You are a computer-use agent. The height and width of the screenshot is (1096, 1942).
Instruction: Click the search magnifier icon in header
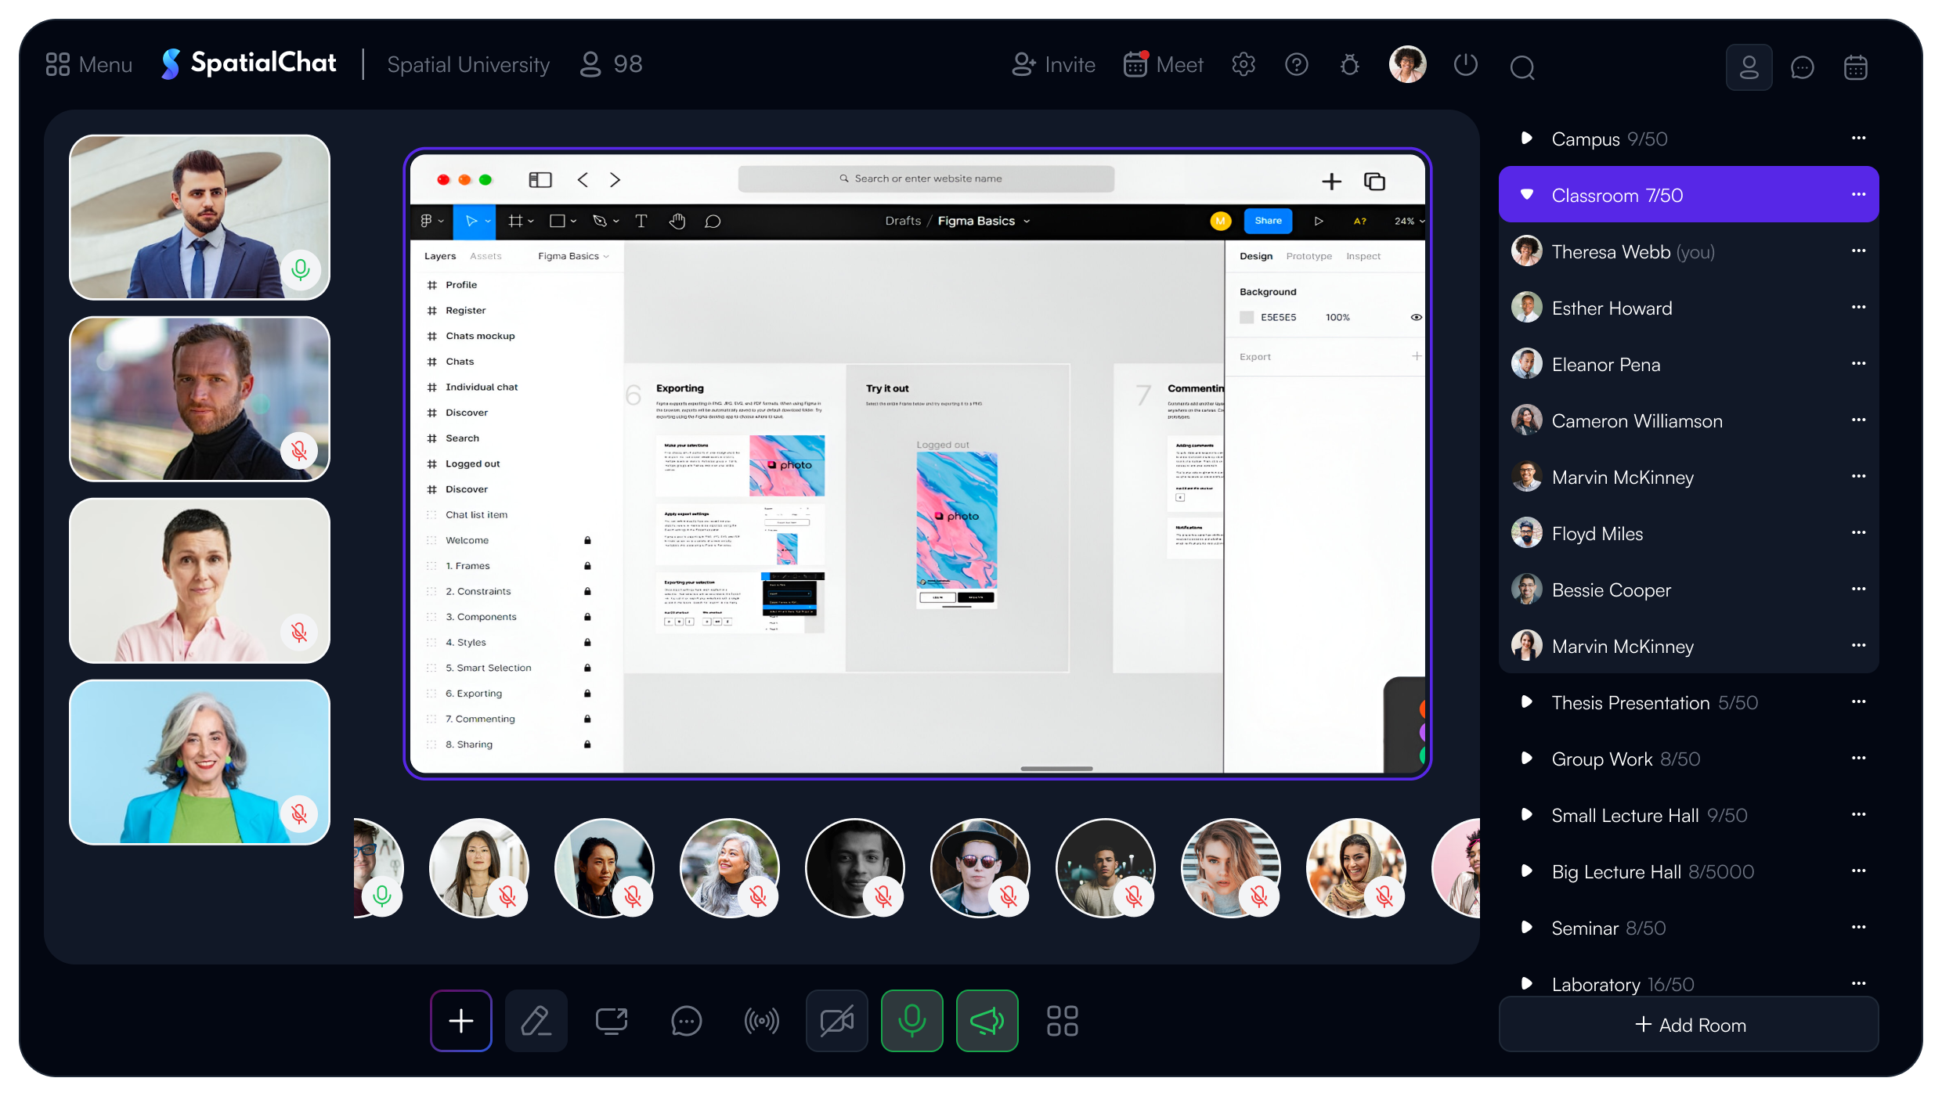click(1521, 67)
